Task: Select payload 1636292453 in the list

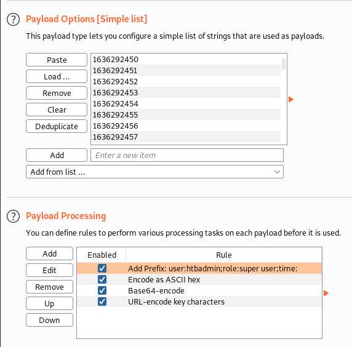Action: (x=186, y=92)
